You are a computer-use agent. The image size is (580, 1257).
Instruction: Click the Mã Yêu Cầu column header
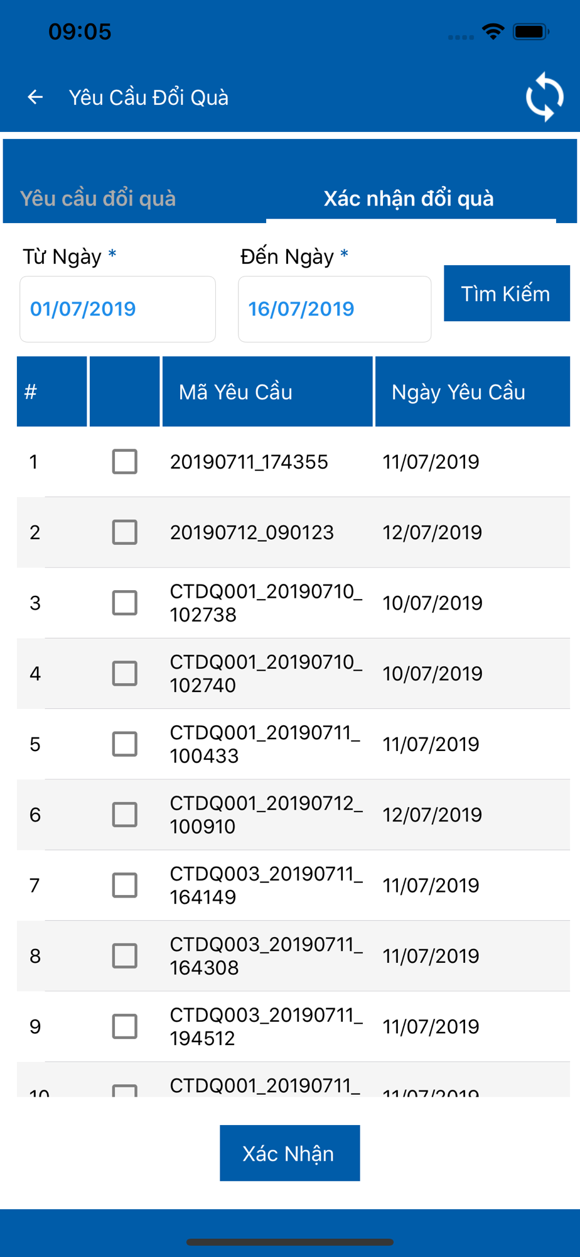click(267, 392)
